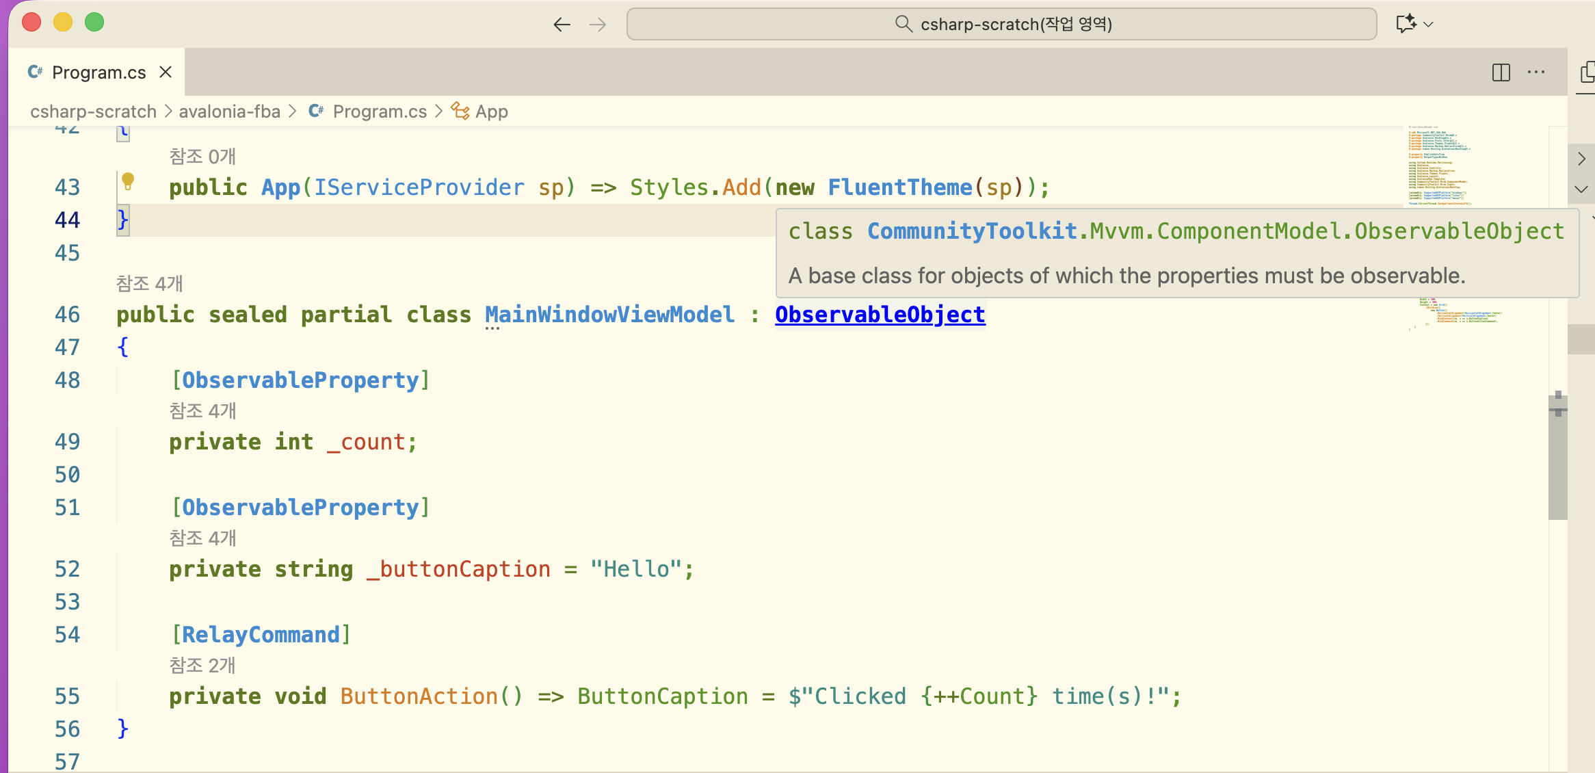
Task: Click the csharp-scratch command center search box
Action: tap(1001, 25)
